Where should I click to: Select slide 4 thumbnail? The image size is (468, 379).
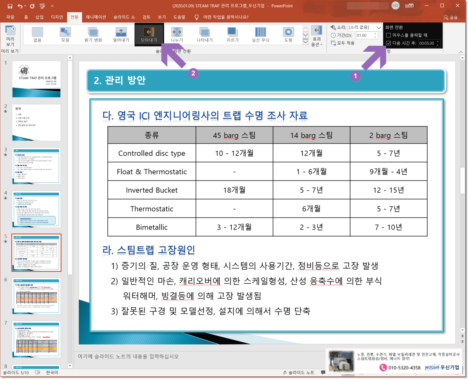36,209
